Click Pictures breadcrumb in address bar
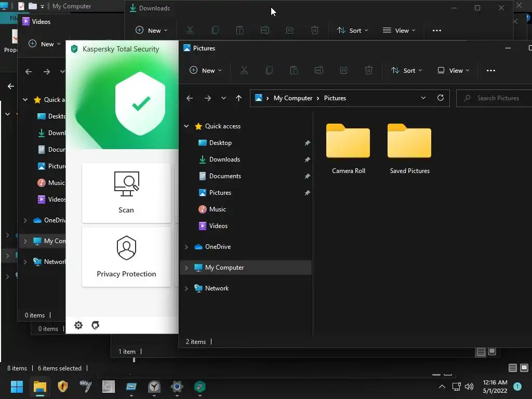 coord(335,98)
